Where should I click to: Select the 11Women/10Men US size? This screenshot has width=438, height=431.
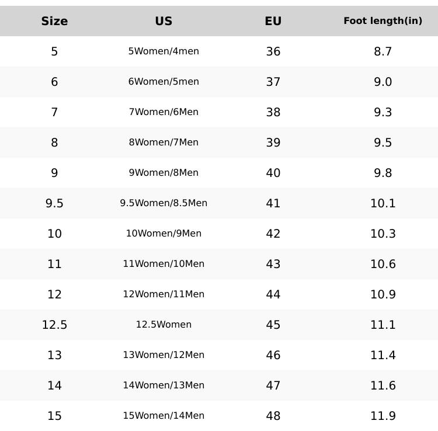[164, 264]
